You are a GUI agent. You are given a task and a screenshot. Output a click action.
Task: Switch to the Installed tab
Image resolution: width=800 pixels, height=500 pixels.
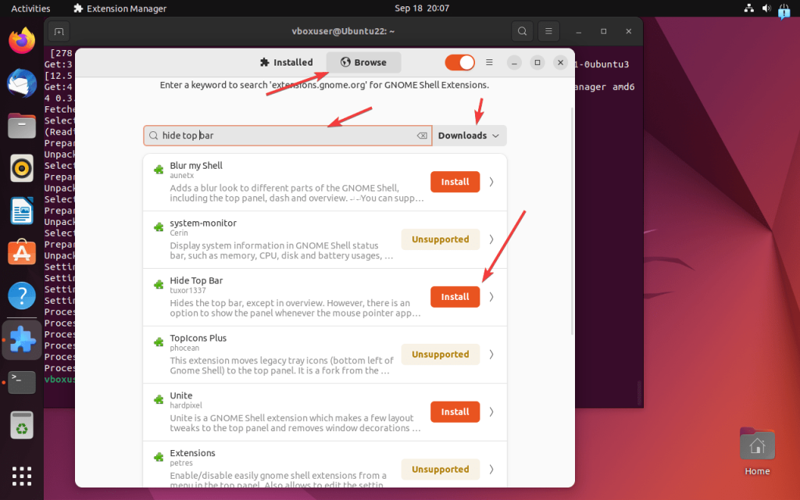click(x=287, y=62)
